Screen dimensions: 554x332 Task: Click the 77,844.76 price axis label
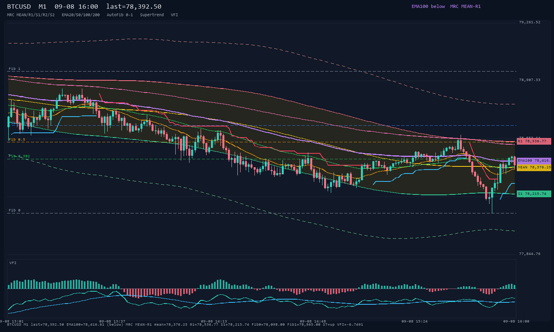coord(529,254)
